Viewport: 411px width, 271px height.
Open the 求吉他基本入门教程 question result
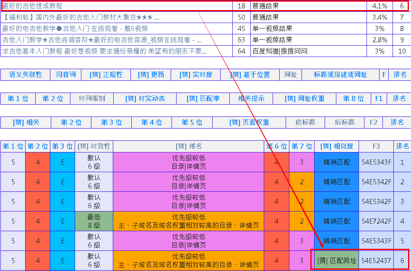pos(104,51)
